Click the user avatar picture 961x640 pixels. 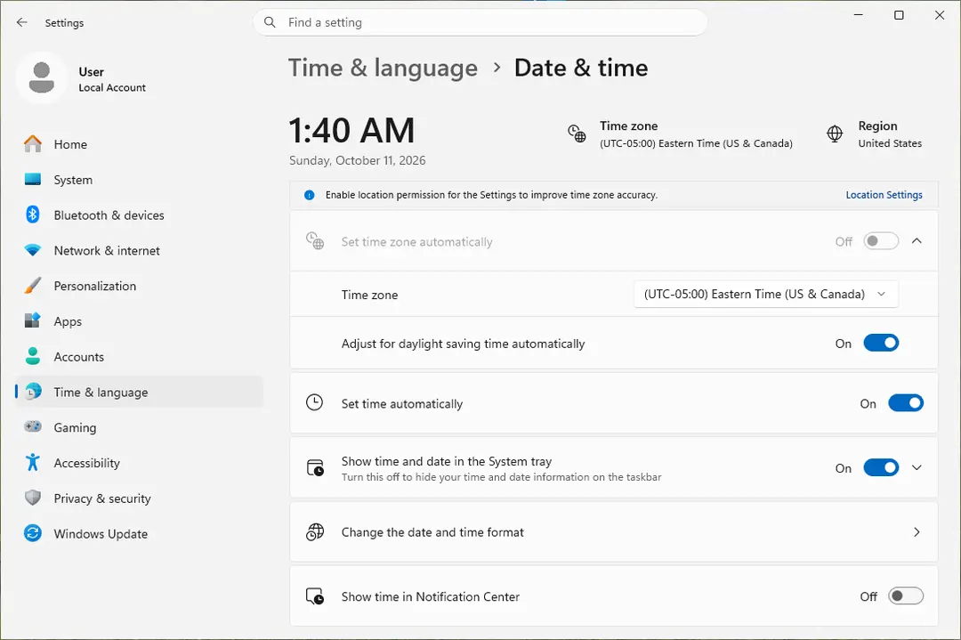coord(42,77)
